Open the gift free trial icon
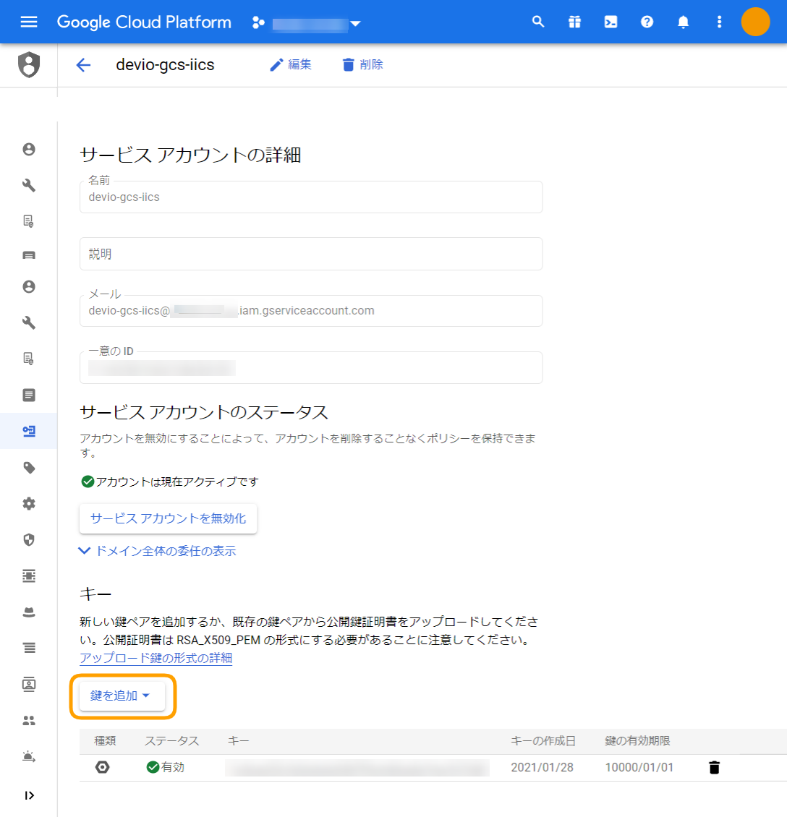This screenshot has height=817, width=787. (574, 22)
